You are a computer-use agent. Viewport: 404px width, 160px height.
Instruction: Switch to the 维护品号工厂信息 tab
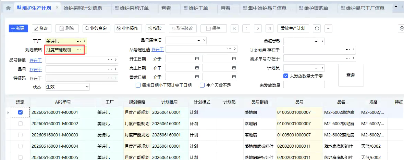pyautogui.click(x=363, y=8)
